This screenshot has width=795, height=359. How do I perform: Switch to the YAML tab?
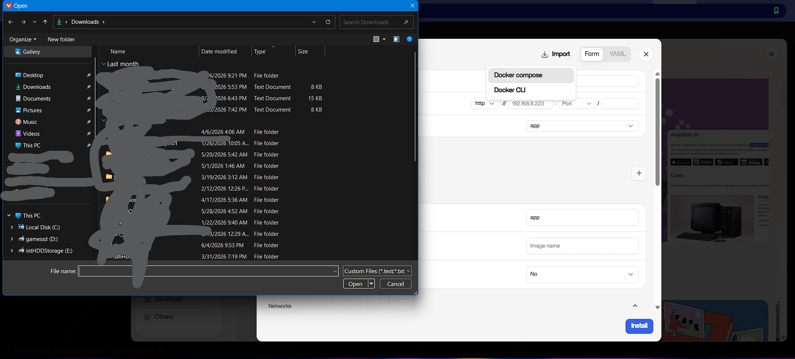point(617,54)
